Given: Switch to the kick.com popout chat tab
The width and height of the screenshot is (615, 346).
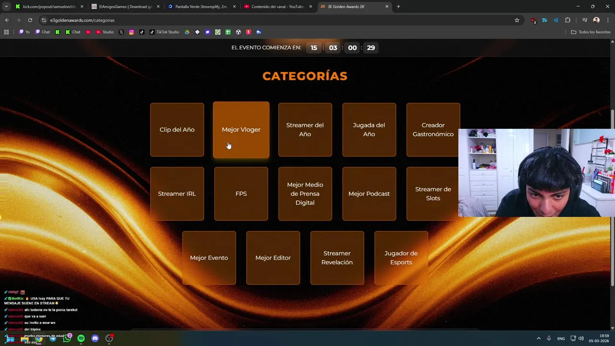Looking at the screenshot, I should point(49,7).
